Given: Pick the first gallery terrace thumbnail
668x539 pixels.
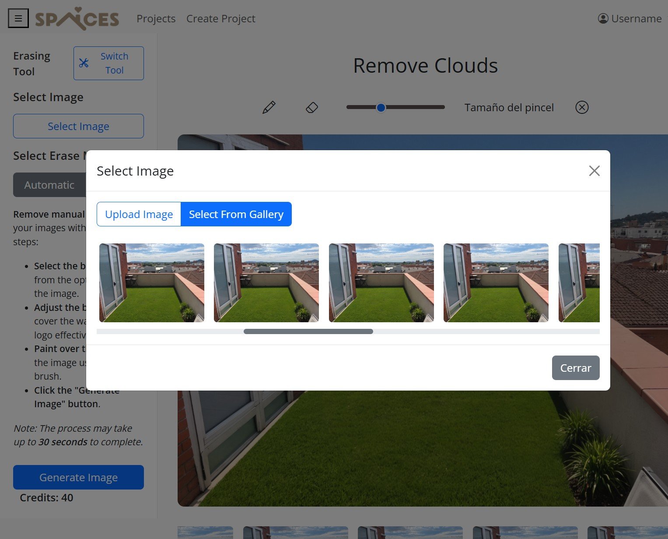Looking at the screenshot, I should tap(152, 283).
